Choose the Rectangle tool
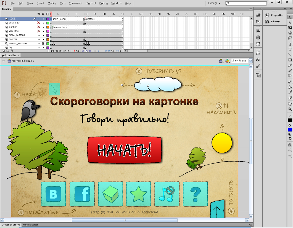The height and width of the screenshot is (228, 293). coord(290,60)
